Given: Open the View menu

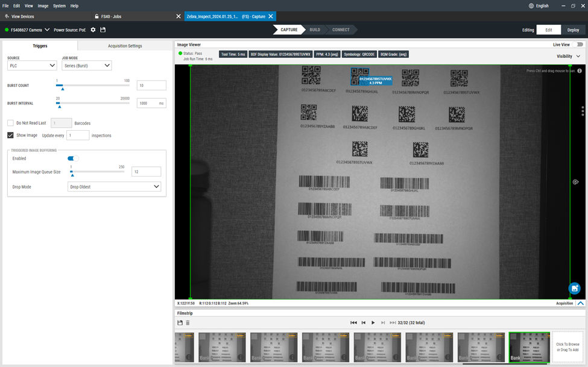Looking at the screenshot, I should pyautogui.click(x=29, y=5).
